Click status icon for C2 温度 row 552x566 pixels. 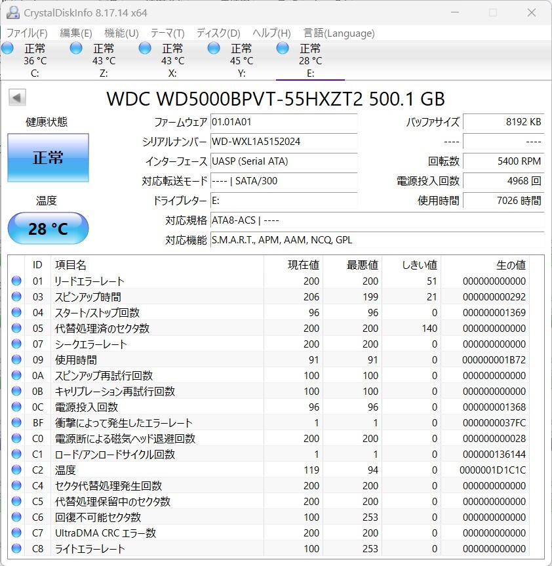tap(16, 470)
